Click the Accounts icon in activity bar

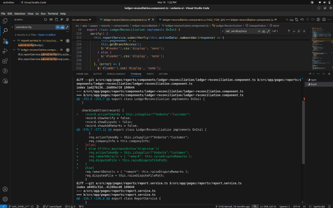coord(5,189)
